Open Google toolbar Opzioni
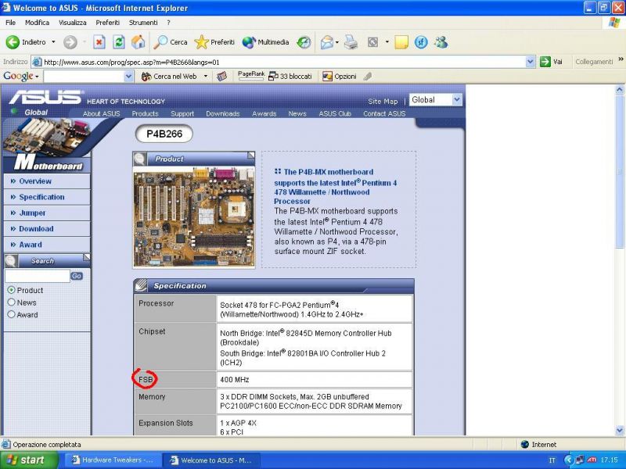 pos(340,76)
